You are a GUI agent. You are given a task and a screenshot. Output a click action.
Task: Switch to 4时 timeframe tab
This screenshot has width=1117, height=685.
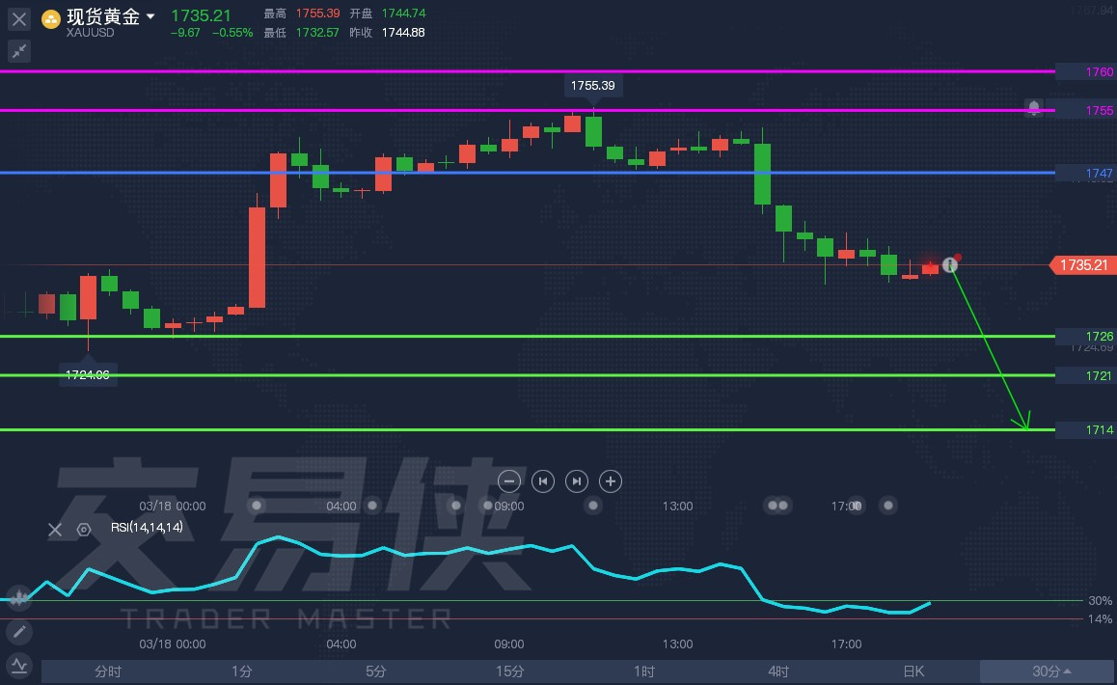click(777, 671)
